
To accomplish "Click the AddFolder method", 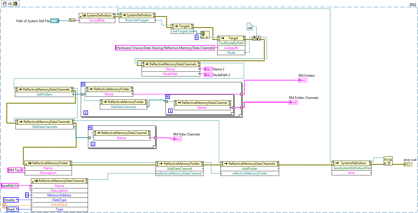I will pos(250,169).
